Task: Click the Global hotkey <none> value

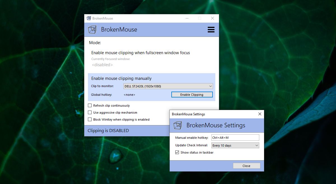Action: pos(129,95)
